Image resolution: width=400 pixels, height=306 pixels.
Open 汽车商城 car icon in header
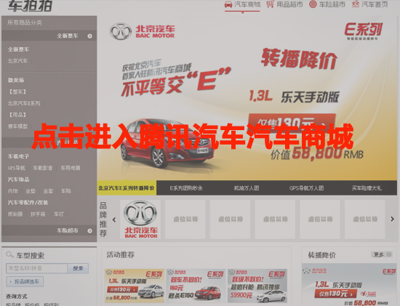click(x=228, y=4)
